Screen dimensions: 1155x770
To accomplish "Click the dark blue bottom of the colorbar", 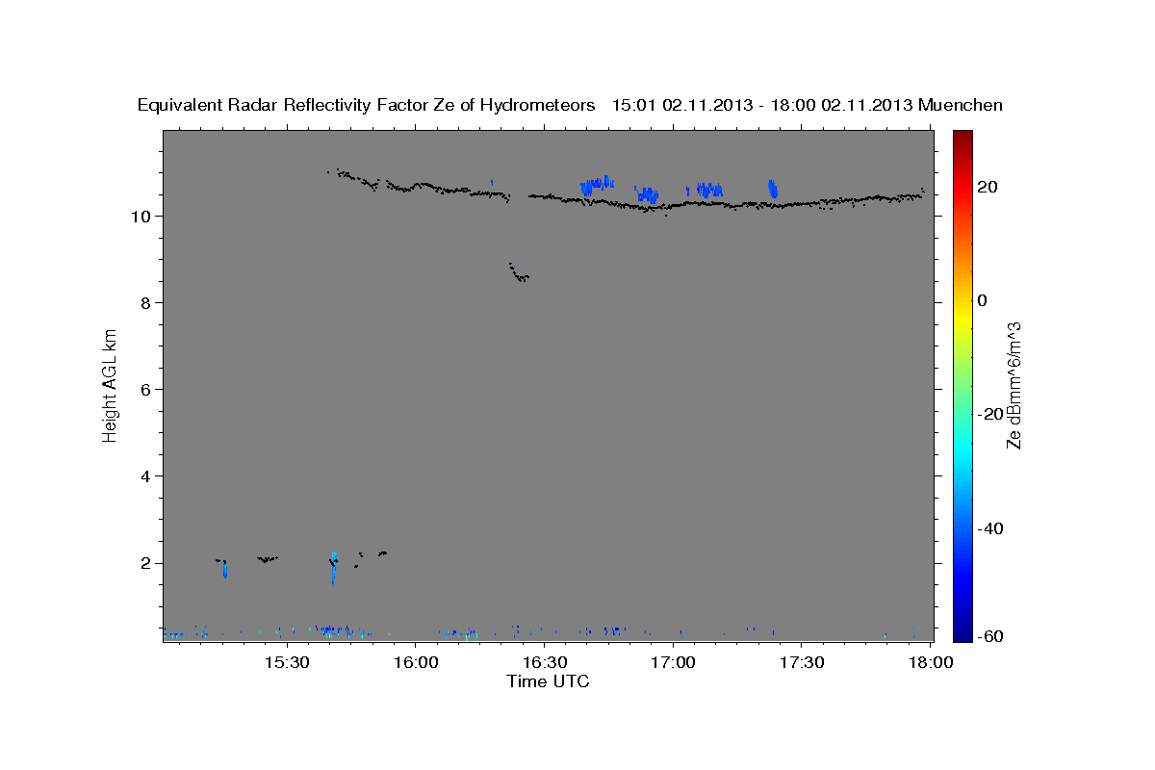I will pyautogui.click(x=962, y=633).
